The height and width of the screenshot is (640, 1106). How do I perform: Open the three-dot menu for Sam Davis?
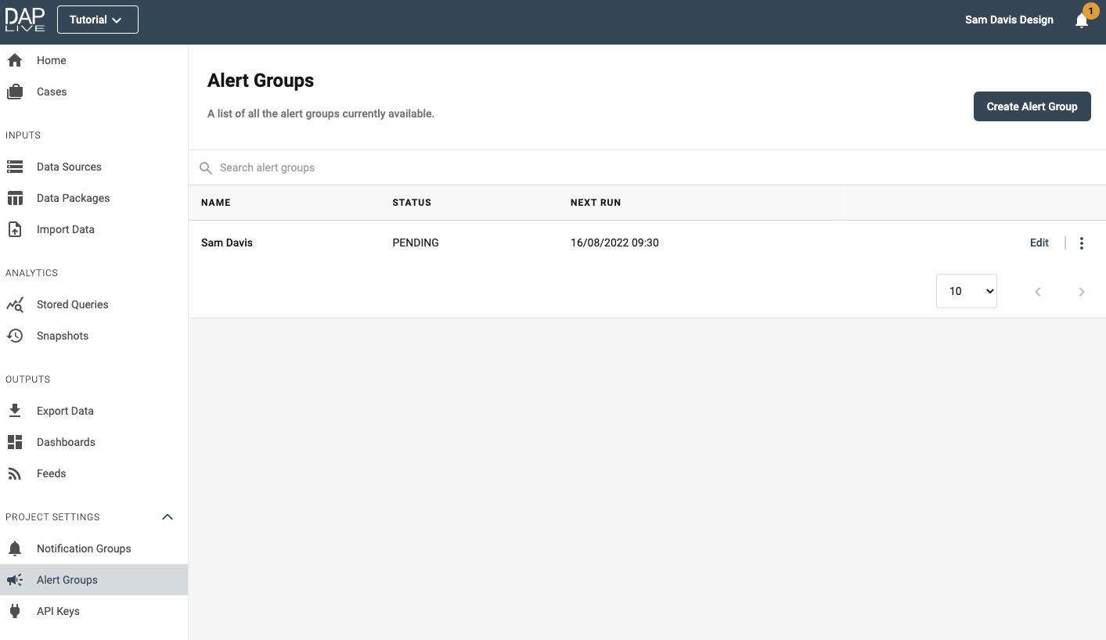[1082, 243]
